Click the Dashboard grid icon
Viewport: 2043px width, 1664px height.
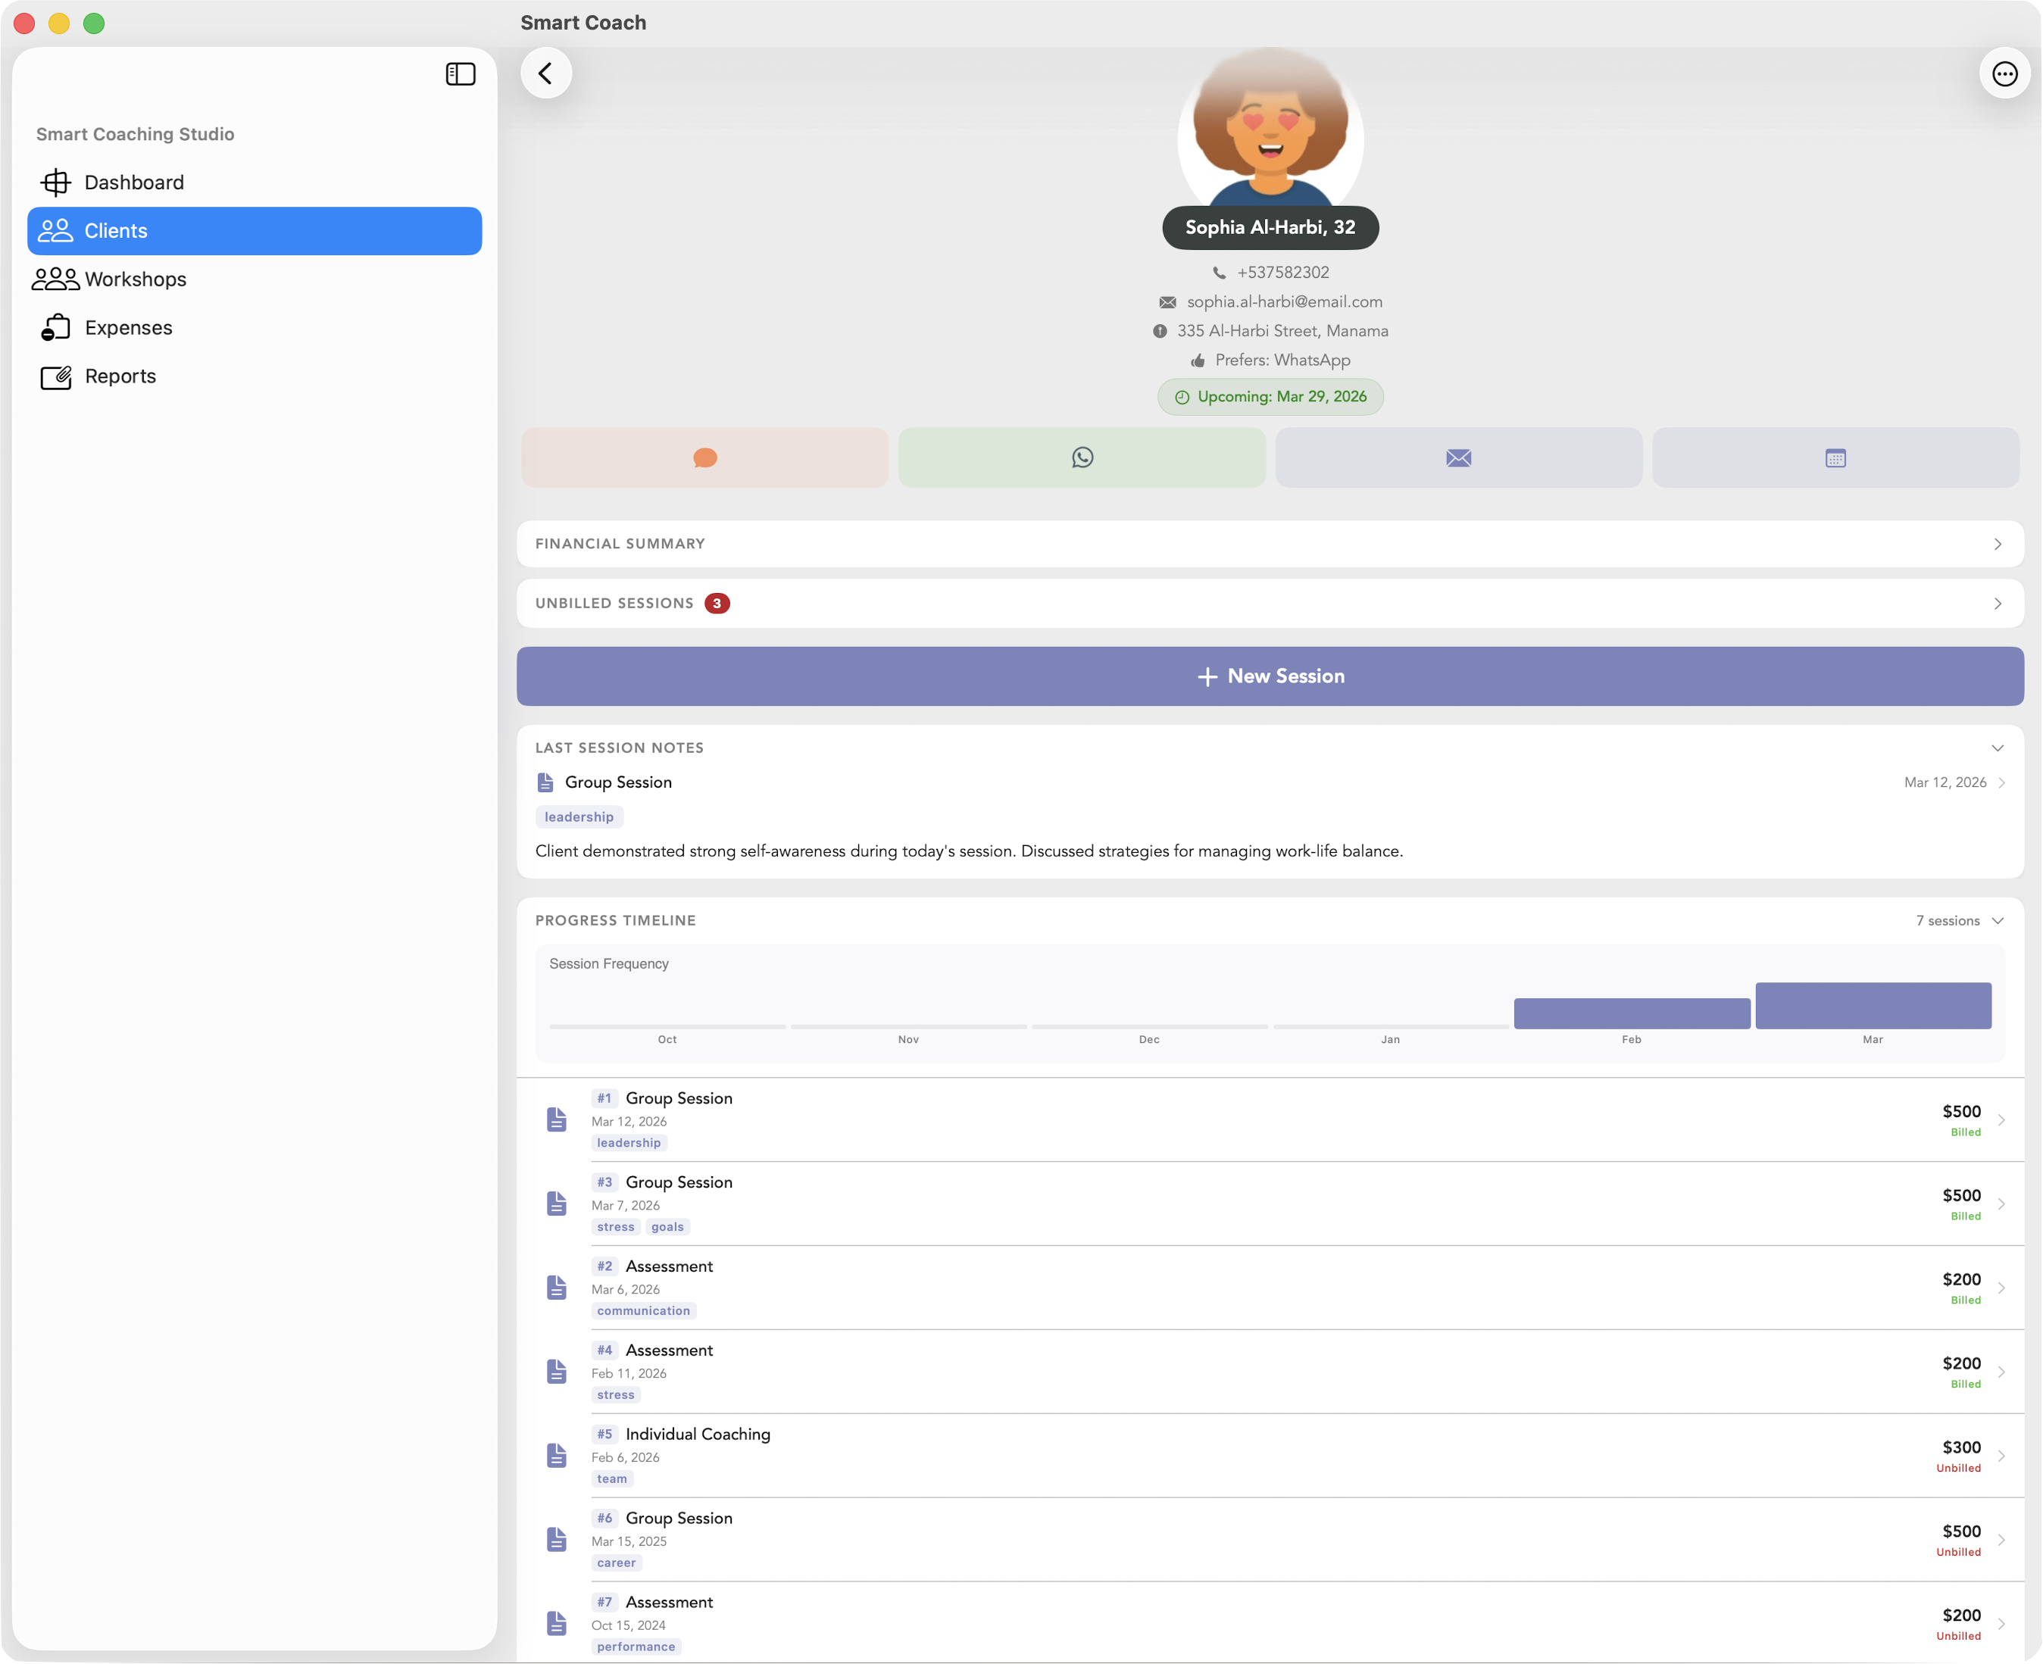tap(55, 182)
